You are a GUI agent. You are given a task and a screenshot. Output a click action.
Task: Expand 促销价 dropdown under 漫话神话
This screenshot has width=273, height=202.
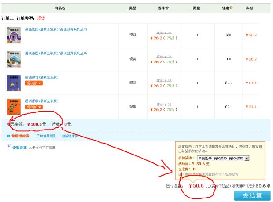tap(34, 83)
